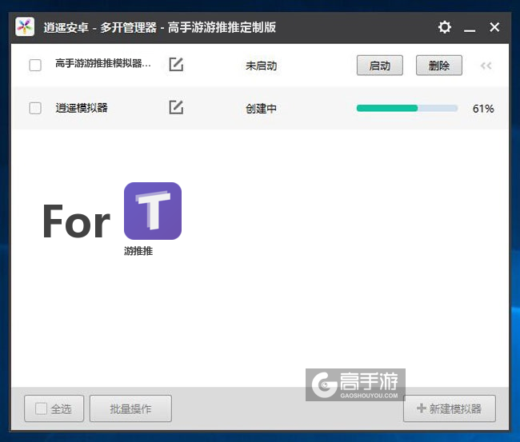Click the 61% percentage label
This screenshot has height=442, width=520.
(483, 109)
